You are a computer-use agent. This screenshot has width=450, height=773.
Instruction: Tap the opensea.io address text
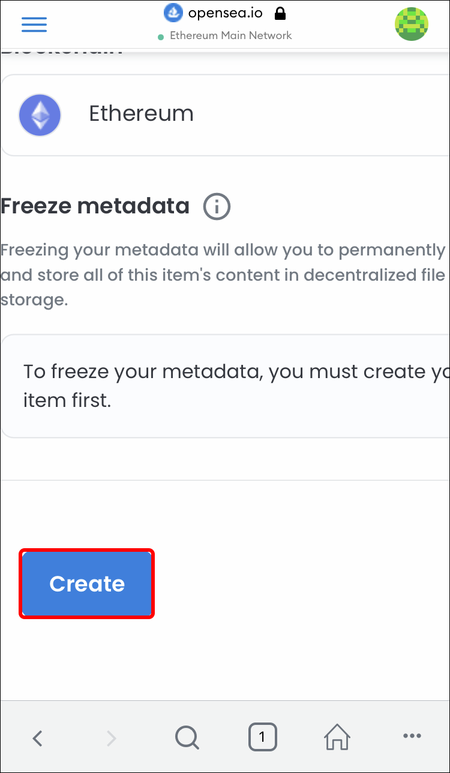point(226,13)
